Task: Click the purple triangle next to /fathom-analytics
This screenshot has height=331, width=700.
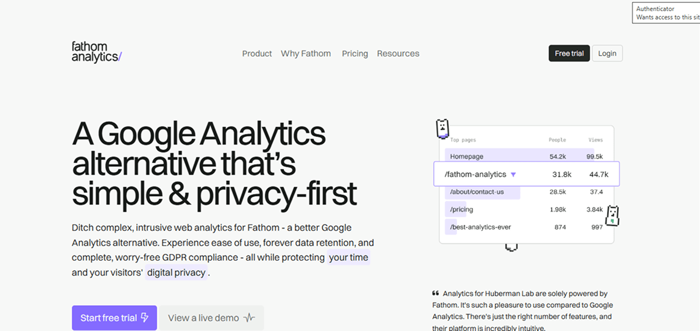Action: click(x=513, y=174)
